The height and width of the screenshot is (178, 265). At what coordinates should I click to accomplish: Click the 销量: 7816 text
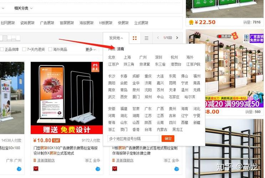[252, 22]
